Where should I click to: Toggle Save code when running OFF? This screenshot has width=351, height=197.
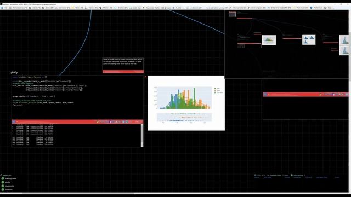(217, 8)
